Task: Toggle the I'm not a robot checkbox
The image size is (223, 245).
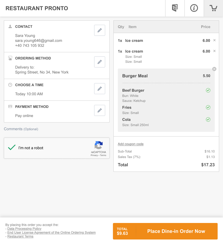Action: pos(12,148)
